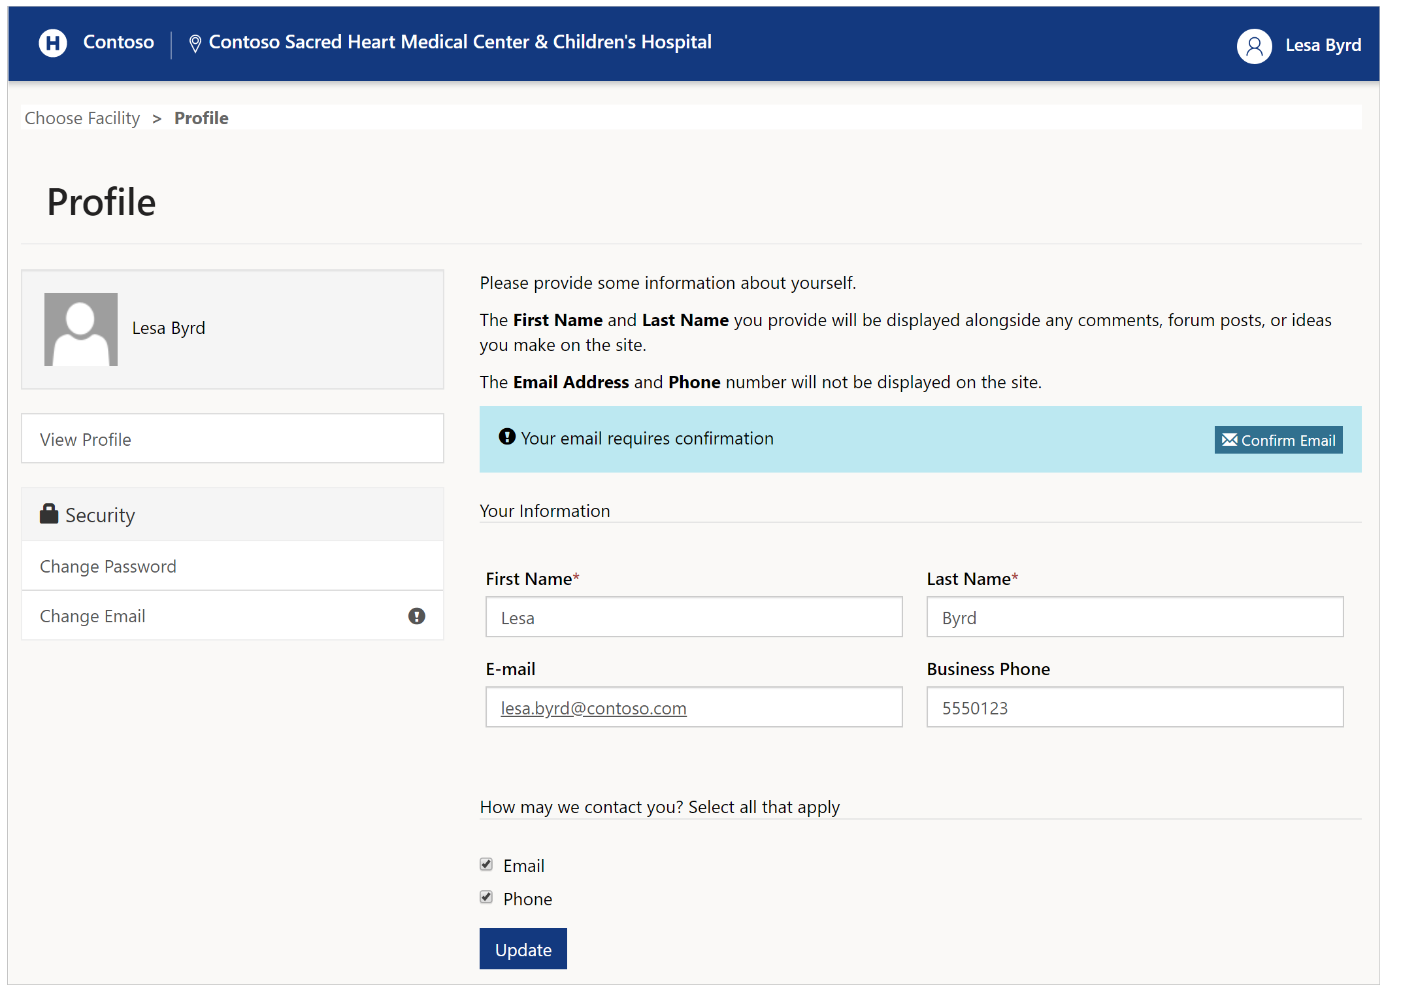Screen dimensions: 1401x1002
Task: Click the Choose Facility breadcrumb link
Action: click(82, 117)
